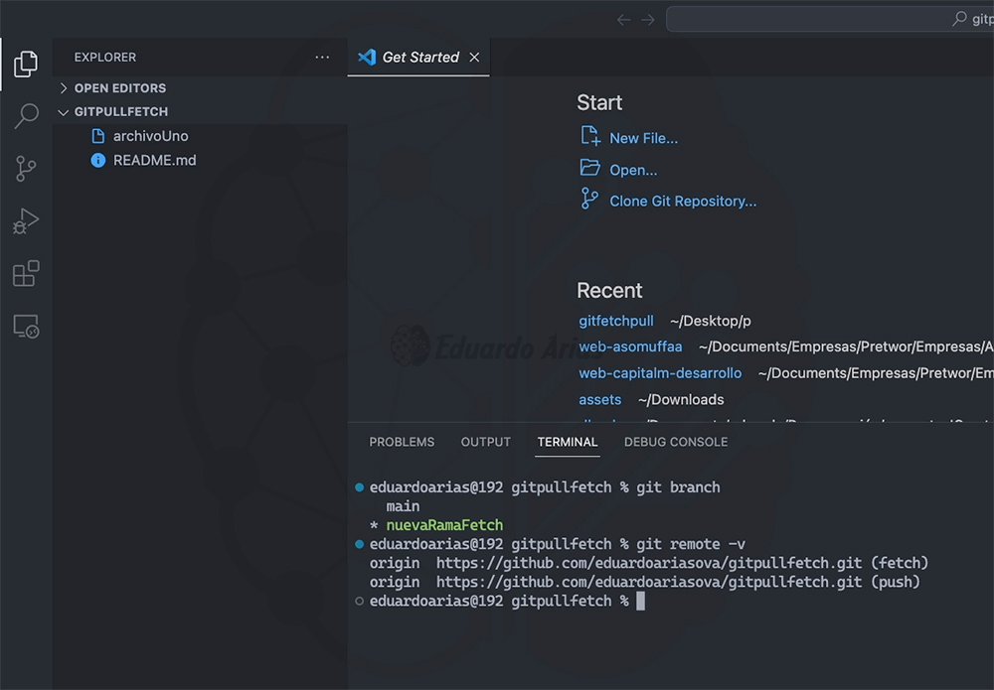
Task: Click the main branch name in terminal
Action: click(404, 505)
